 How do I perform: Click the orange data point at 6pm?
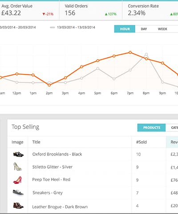114,56
